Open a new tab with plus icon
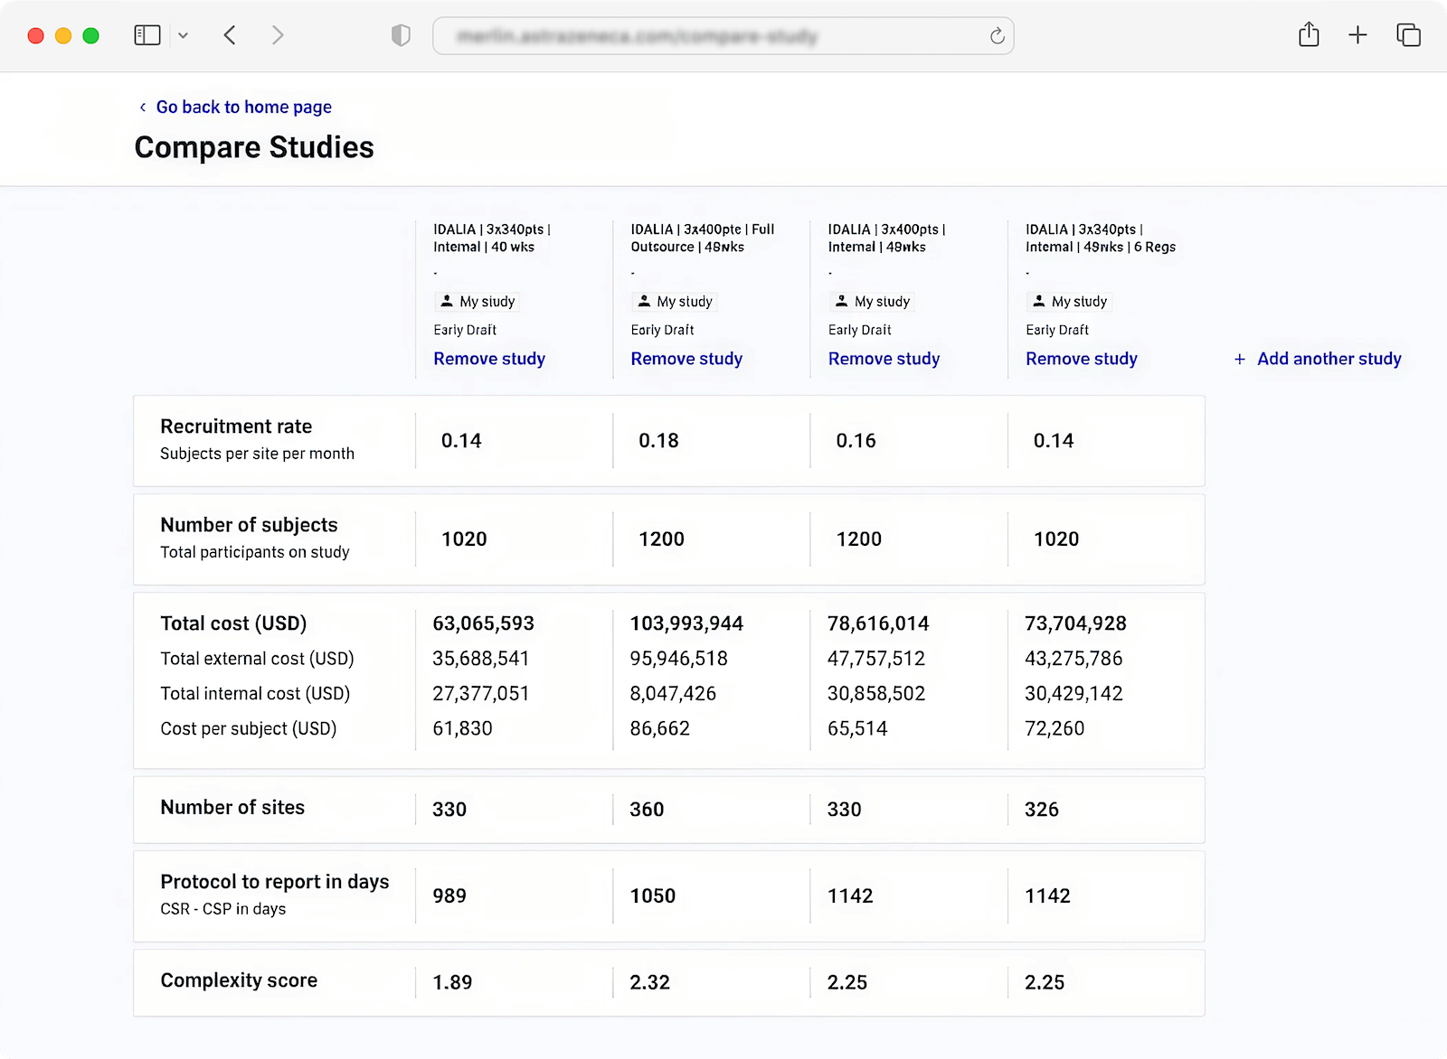 (1357, 35)
